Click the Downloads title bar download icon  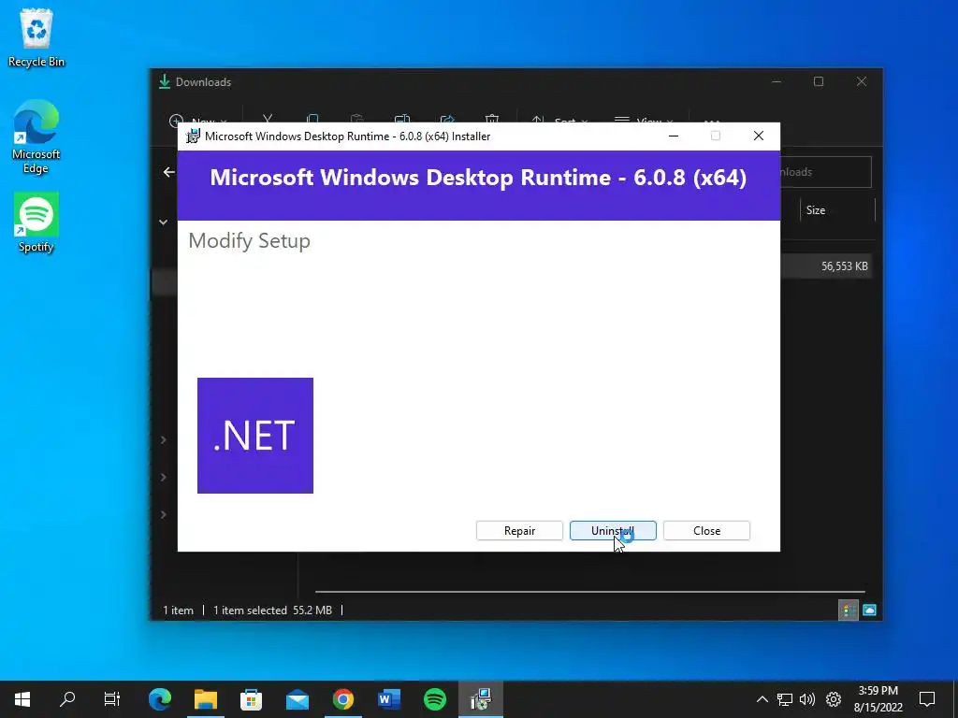pos(164,82)
